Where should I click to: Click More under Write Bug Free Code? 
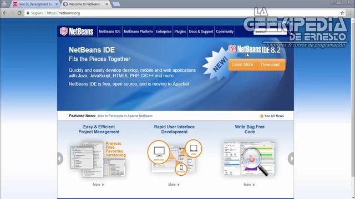point(249,185)
